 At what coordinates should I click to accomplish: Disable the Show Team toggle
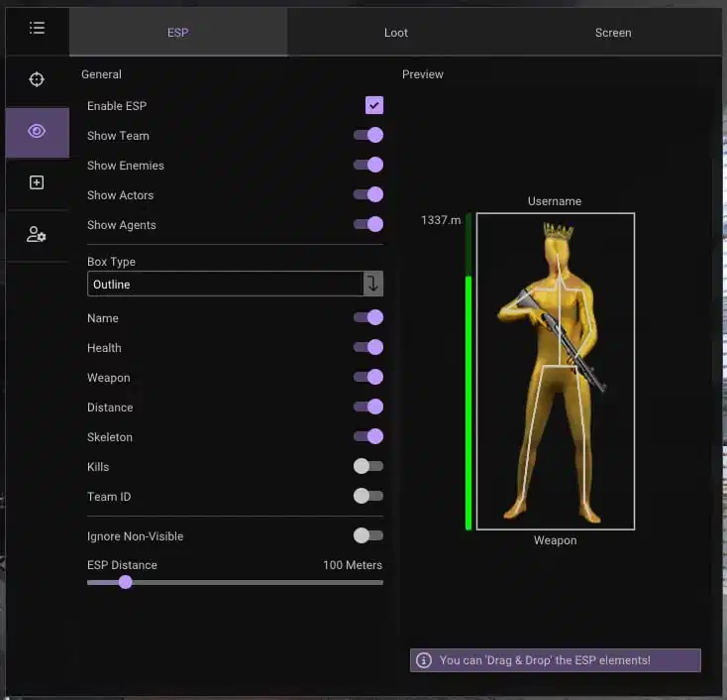click(368, 135)
